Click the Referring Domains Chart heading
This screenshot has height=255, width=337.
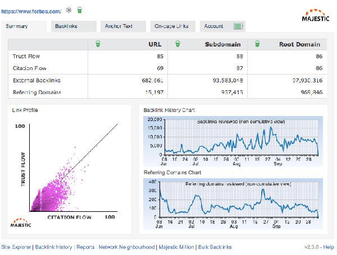point(172,173)
